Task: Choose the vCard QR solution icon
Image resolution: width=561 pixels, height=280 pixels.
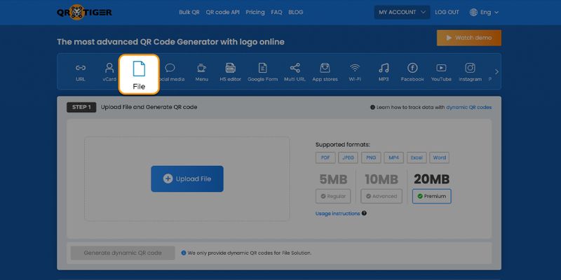Action: (x=109, y=71)
